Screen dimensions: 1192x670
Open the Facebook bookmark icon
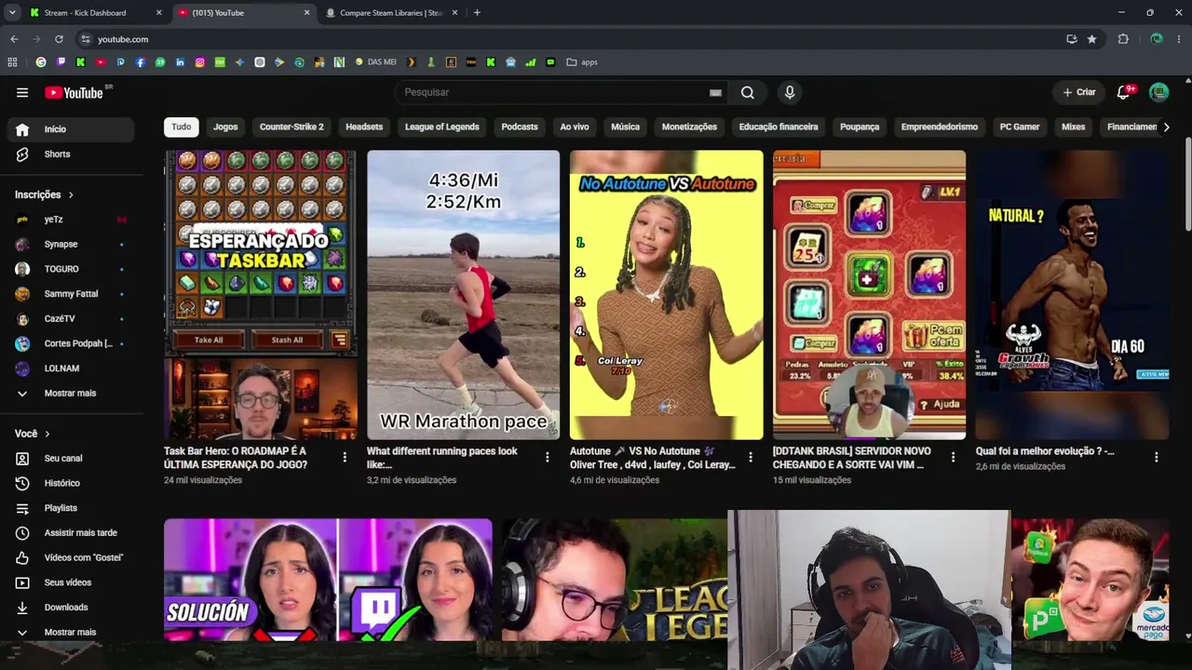141,62
